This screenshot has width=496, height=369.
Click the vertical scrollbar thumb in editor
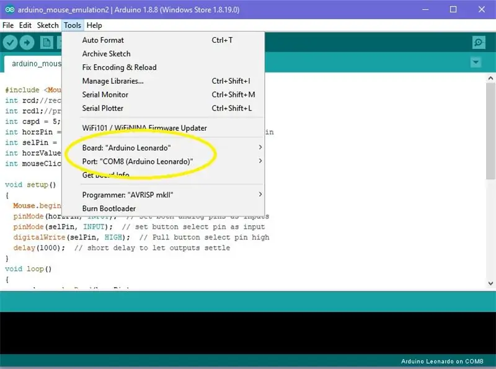click(490, 131)
